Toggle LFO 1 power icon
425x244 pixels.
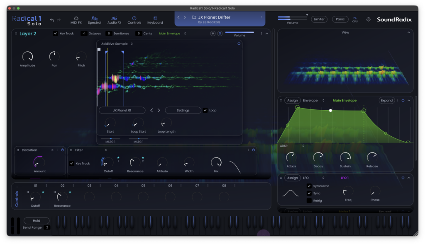403,178
